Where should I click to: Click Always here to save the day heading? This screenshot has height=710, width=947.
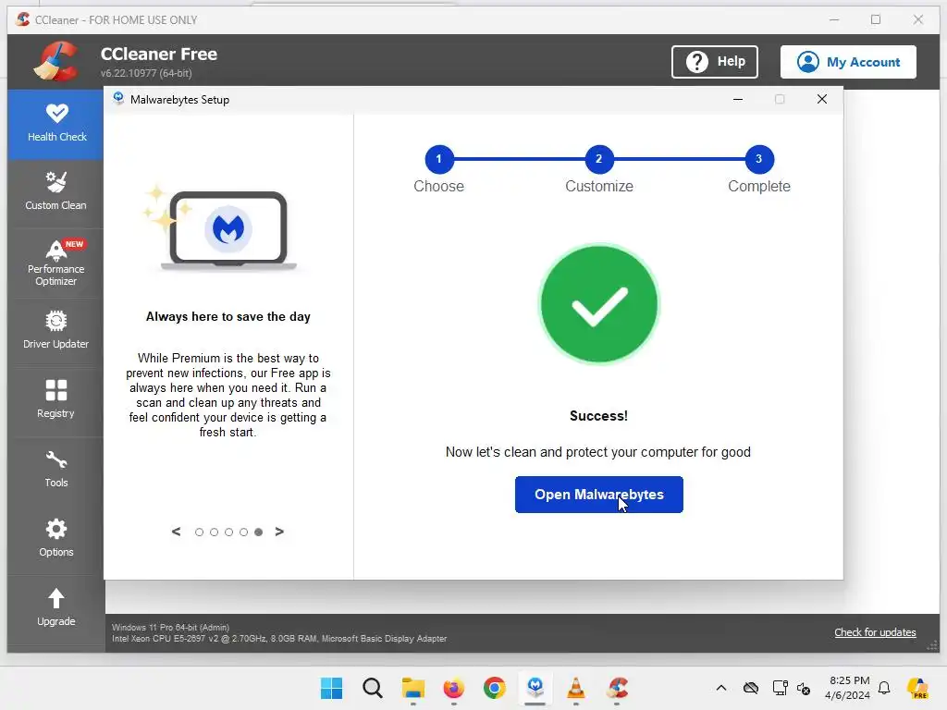[228, 316]
